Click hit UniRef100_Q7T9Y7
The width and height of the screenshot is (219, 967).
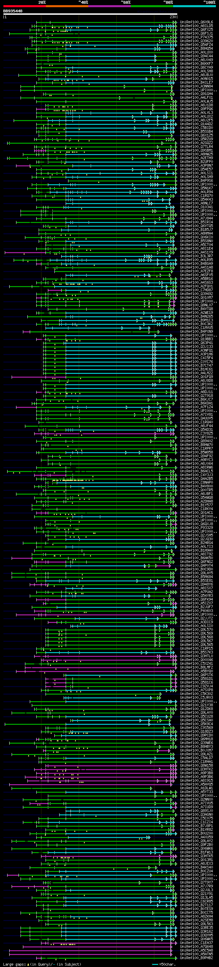(196, 882)
